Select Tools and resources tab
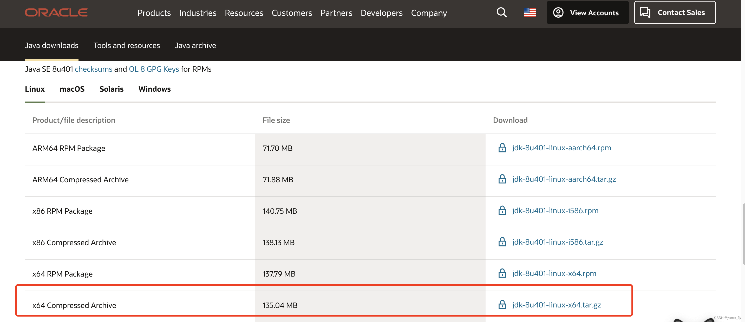 coord(126,45)
